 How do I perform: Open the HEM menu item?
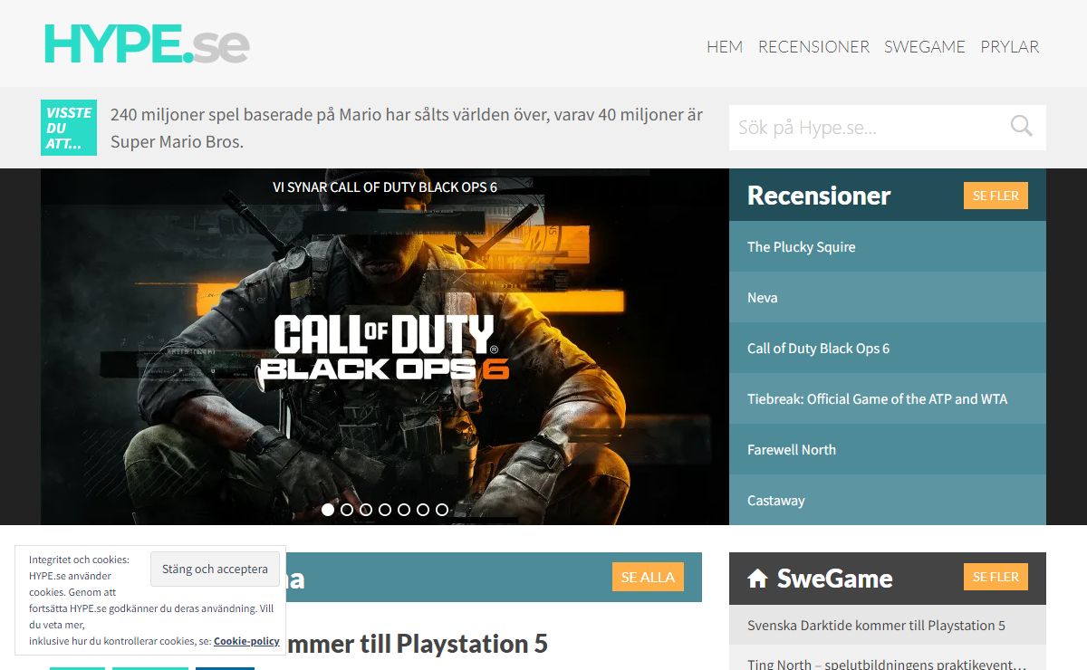[725, 47]
